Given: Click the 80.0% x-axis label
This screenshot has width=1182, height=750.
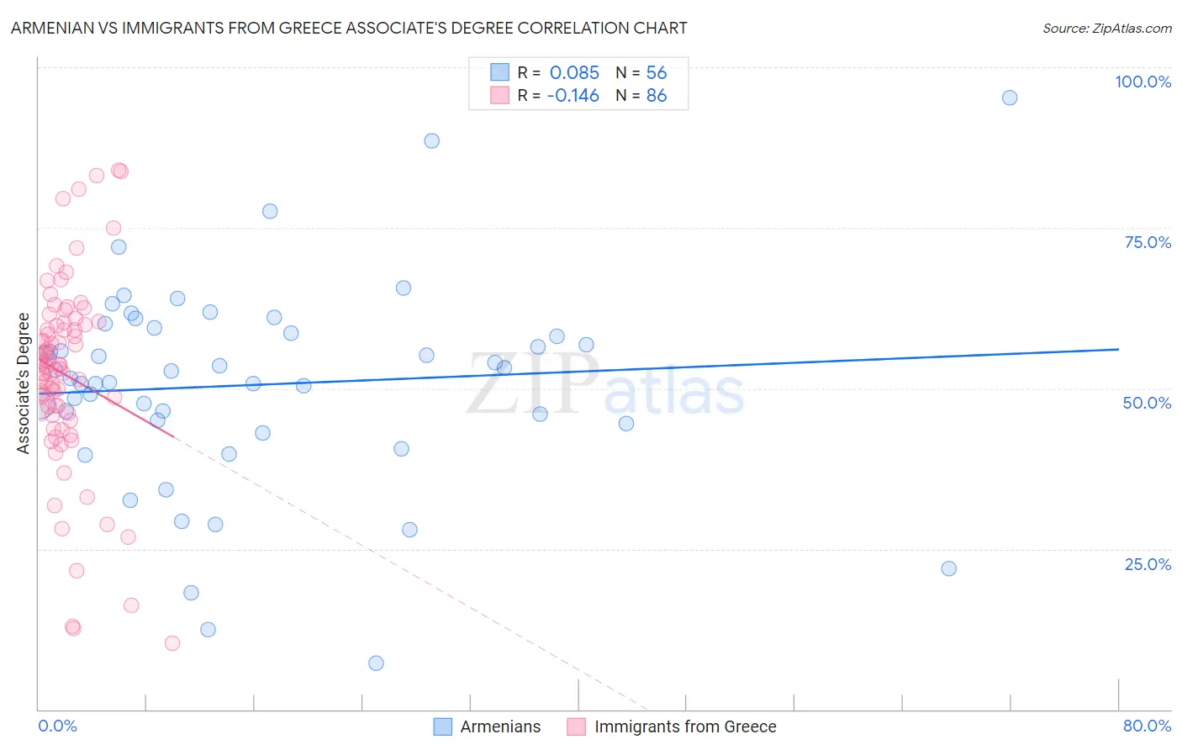Looking at the screenshot, I should coord(1147,726).
